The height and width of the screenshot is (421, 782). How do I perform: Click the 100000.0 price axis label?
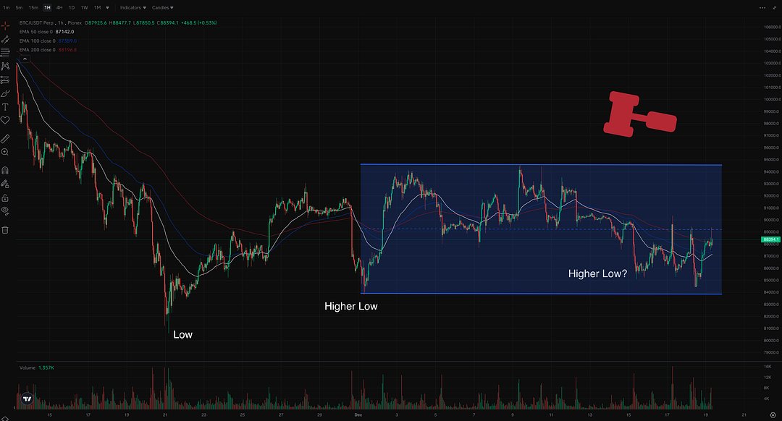(772, 99)
